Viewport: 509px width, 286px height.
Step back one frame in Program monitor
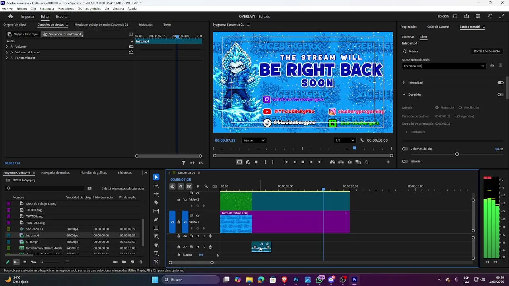(295, 162)
